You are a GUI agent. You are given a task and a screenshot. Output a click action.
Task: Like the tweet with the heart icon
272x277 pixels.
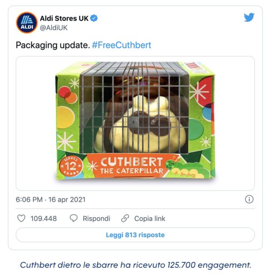coord(21,219)
